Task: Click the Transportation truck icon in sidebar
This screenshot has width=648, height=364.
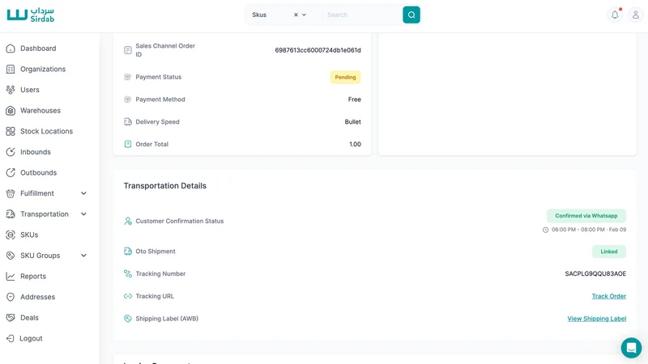Action: pyautogui.click(x=11, y=214)
